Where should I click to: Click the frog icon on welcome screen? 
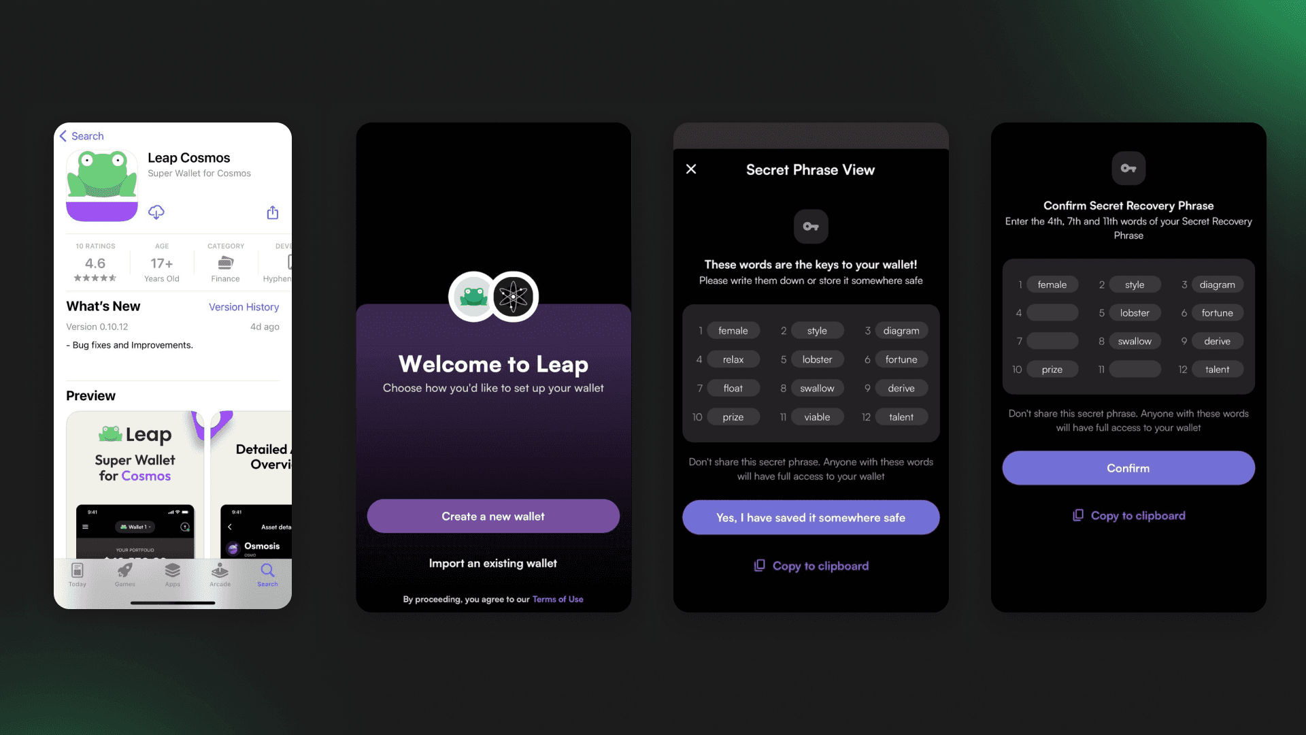pos(473,297)
